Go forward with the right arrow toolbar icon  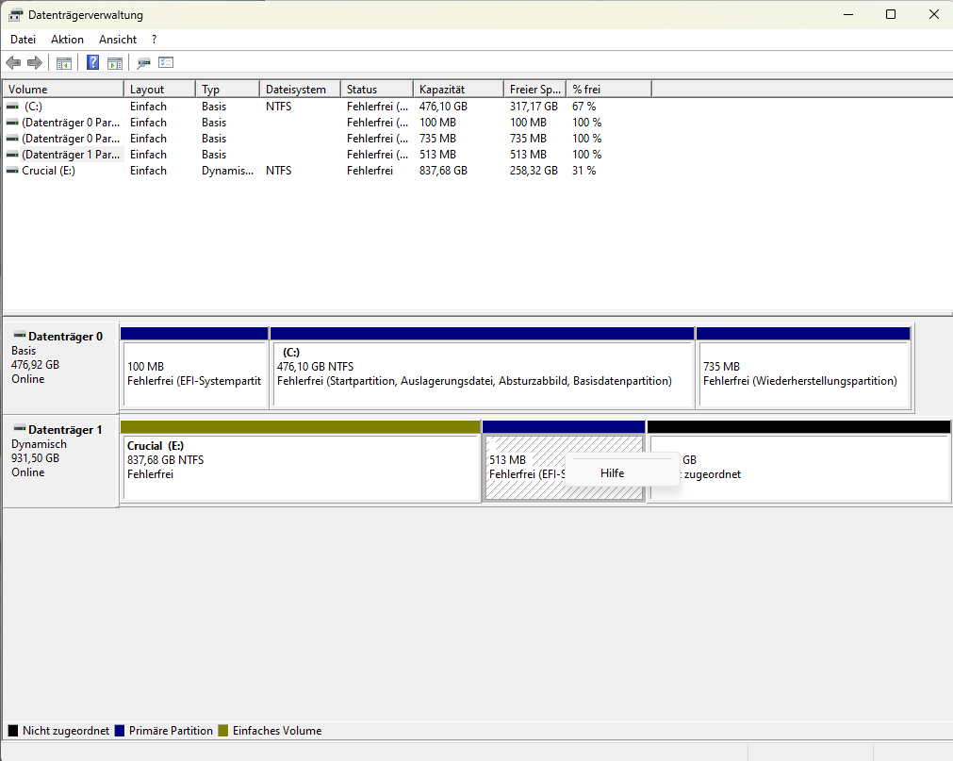pyautogui.click(x=35, y=62)
